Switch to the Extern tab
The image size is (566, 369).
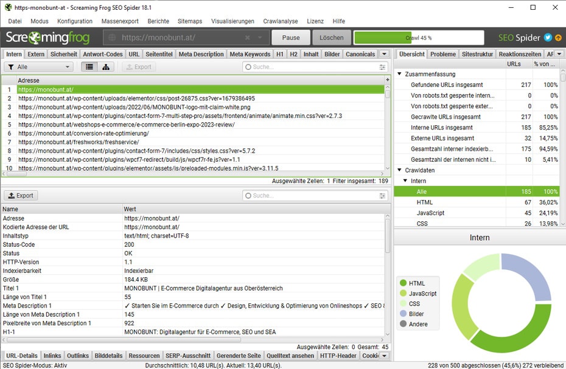click(x=36, y=54)
